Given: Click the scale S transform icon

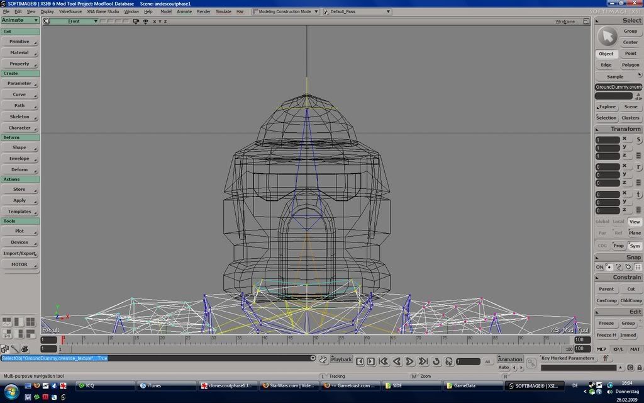Looking at the screenshot, I should click(638, 140).
